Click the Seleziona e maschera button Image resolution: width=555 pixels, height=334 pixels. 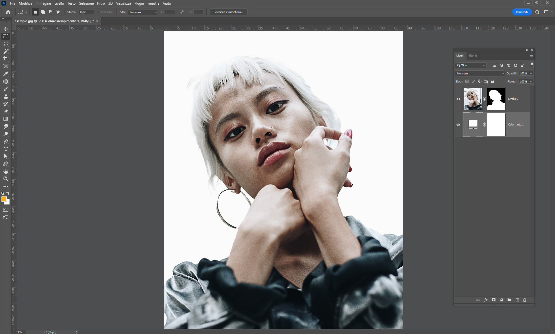tap(228, 12)
